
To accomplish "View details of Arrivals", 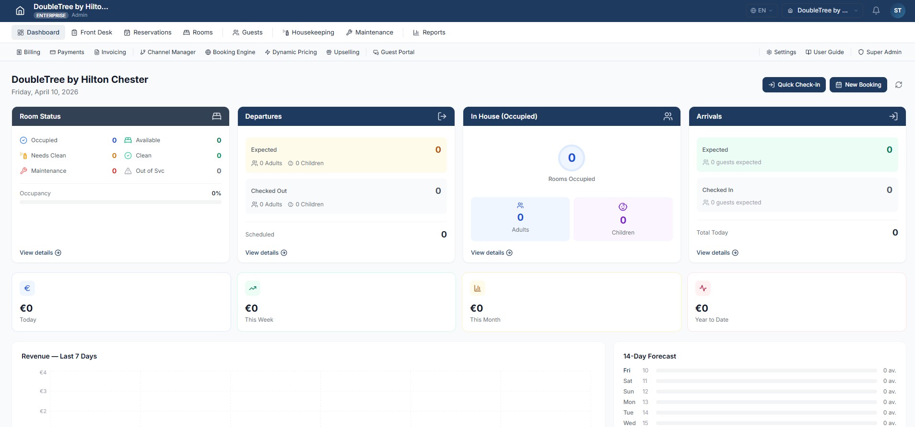I will pos(717,253).
